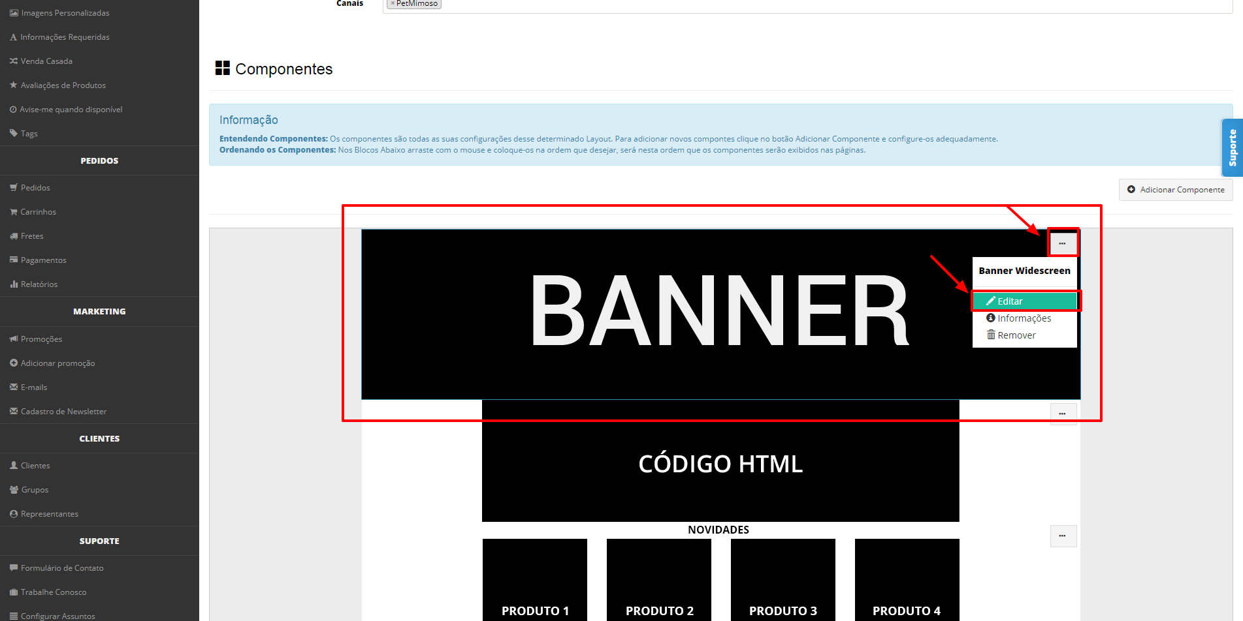Select the CÓDIGO HTML component block
This screenshot has width=1243, height=621.
point(720,461)
